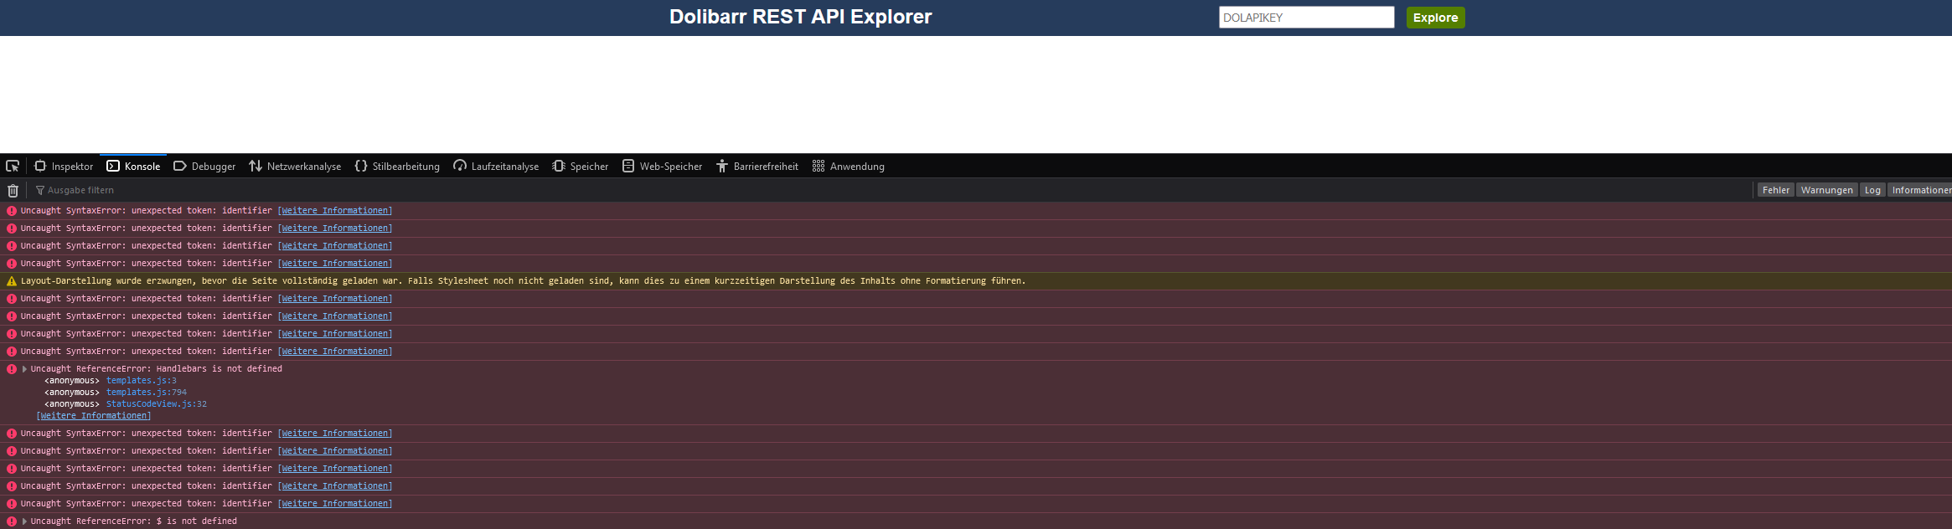Clear console output with the trash icon
This screenshot has width=1952, height=529.
click(x=13, y=190)
